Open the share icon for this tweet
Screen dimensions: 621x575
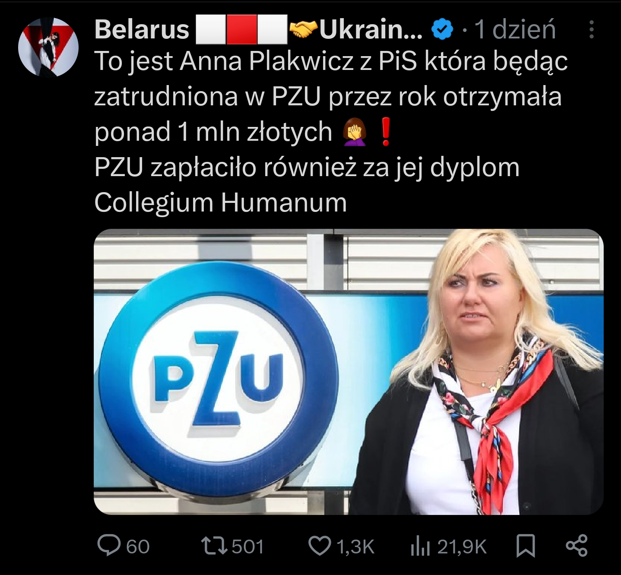[577, 546]
